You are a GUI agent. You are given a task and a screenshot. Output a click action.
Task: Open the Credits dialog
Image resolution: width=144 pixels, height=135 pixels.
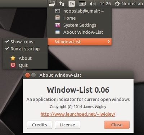(40, 125)
